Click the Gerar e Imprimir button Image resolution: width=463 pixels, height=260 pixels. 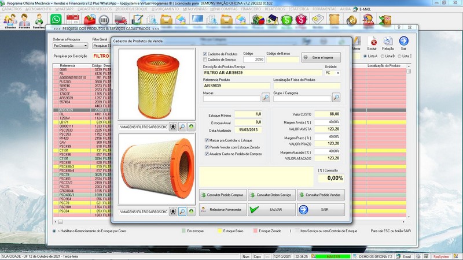[x=321, y=57]
